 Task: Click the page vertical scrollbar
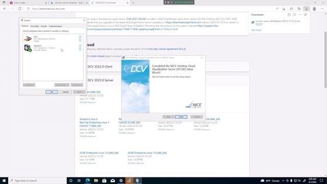(x=325, y=59)
